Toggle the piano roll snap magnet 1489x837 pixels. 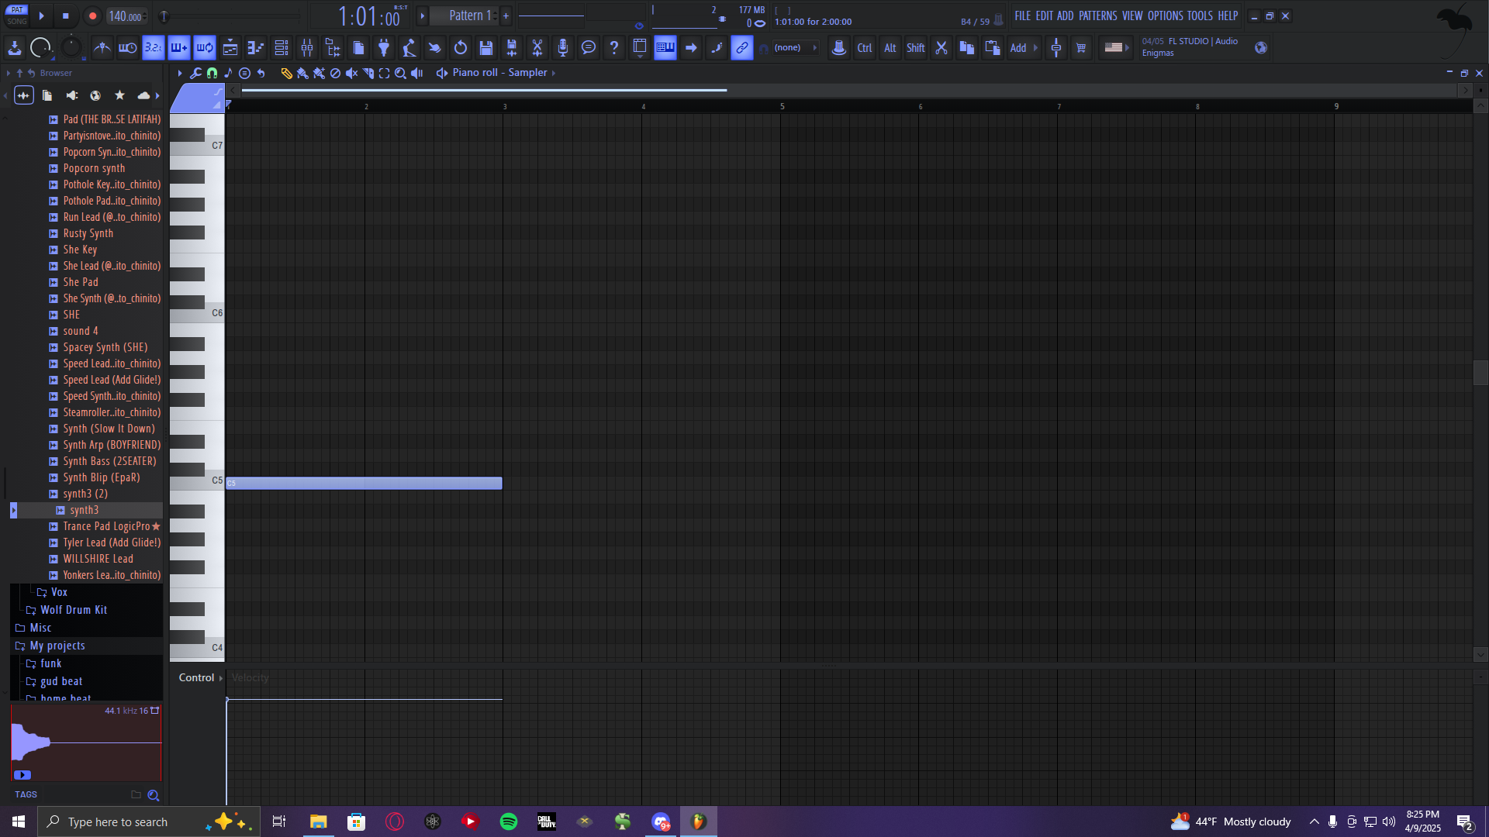point(212,73)
